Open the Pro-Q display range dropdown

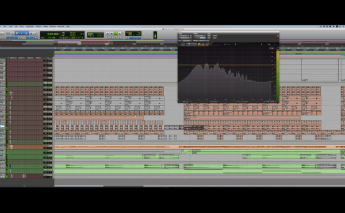tap(272, 48)
